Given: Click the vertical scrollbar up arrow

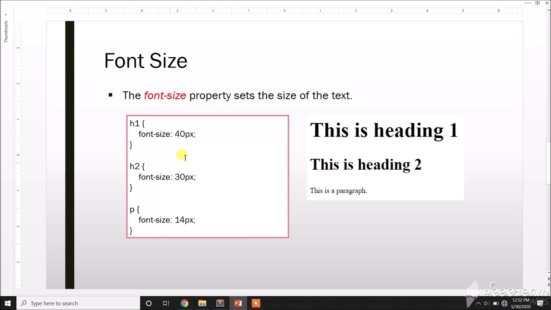Looking at the screenshot, I should 548,10.
